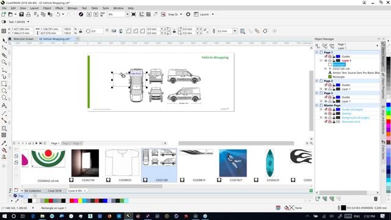This screenshot has width=391, height=220.
Task: Click the Undo arrow icon
Action: pyautogui.click(x=58, y=15)
